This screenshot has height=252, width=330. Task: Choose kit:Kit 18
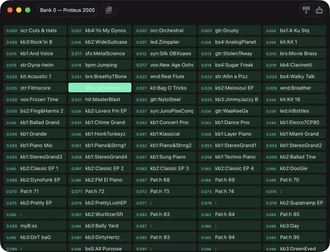pos(295,100)
